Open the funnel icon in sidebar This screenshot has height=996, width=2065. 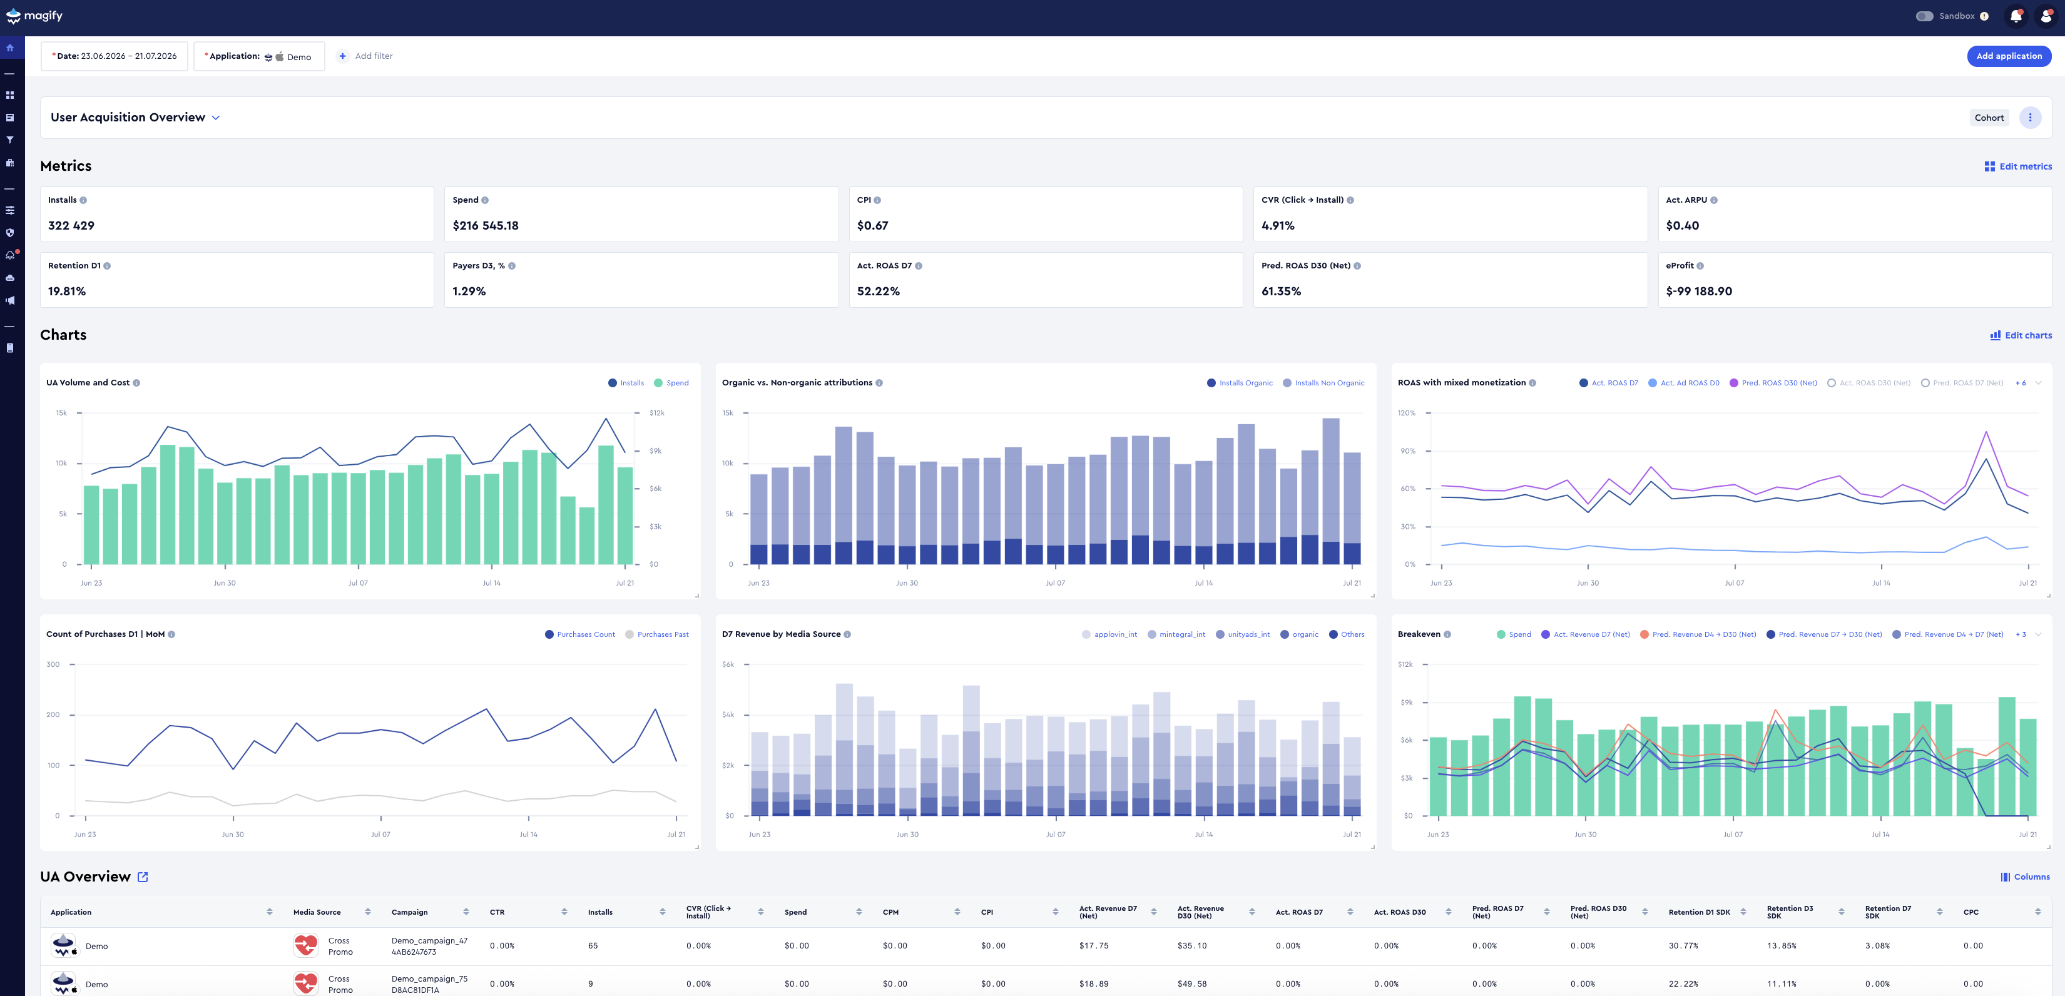9,140
